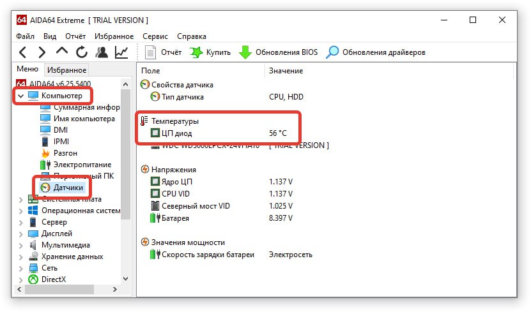
Task: Expand the Сервер tree node
Action: coord(20,222)
